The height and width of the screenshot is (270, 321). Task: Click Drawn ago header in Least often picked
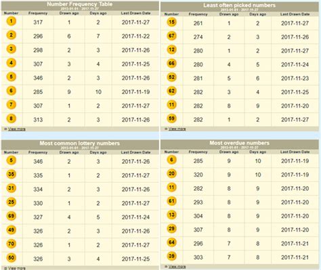click(x=229, y=14)
